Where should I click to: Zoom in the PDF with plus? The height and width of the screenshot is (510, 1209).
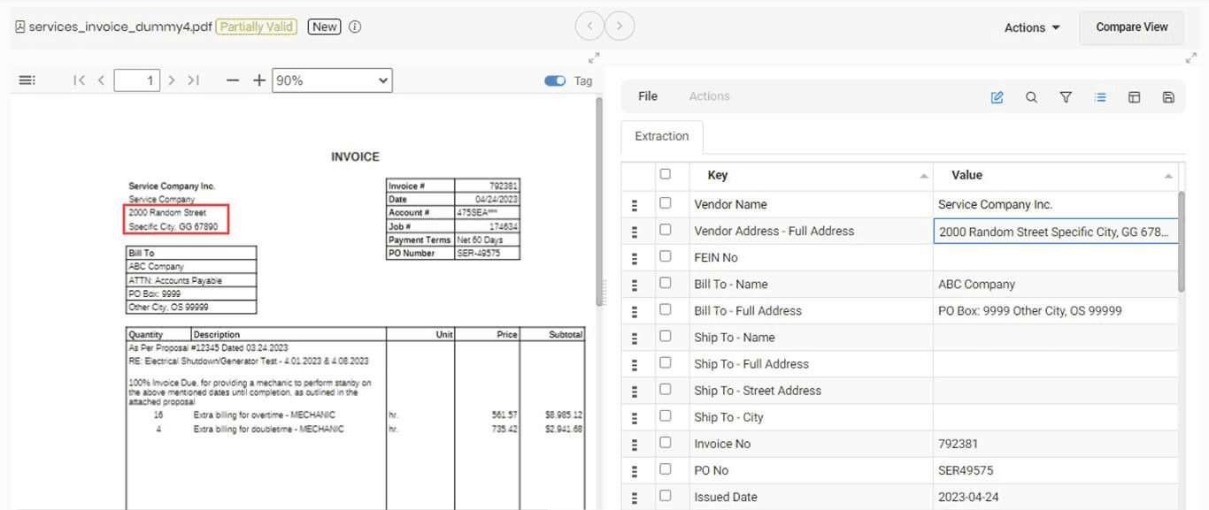point(259,80)
